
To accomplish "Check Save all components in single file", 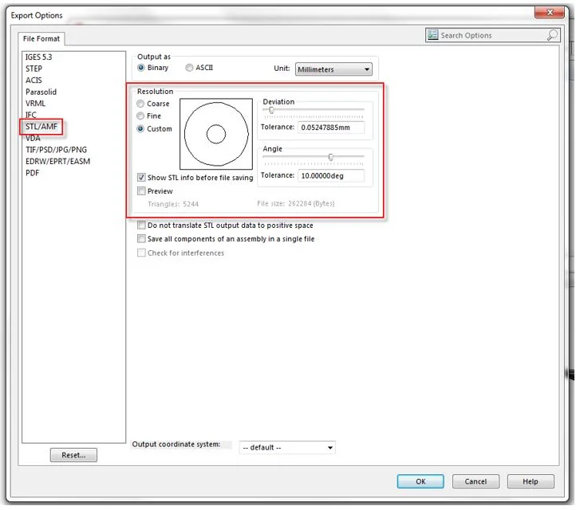I will [x=141, y=239].
